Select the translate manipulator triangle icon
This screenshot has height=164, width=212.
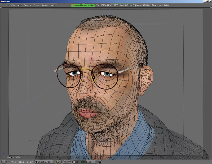77,162
